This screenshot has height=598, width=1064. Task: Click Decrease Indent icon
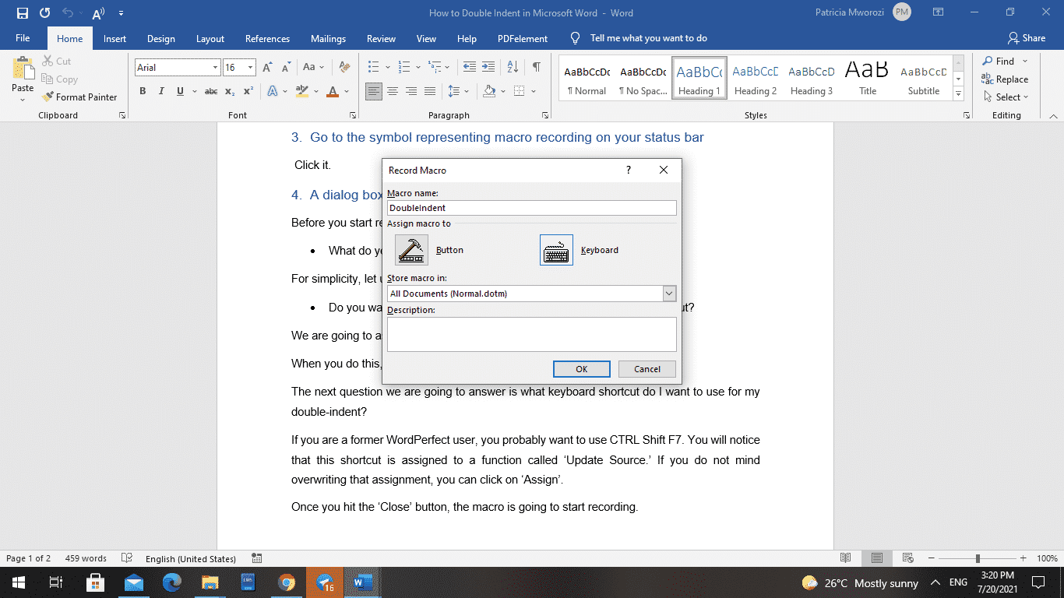click(470, 67)
